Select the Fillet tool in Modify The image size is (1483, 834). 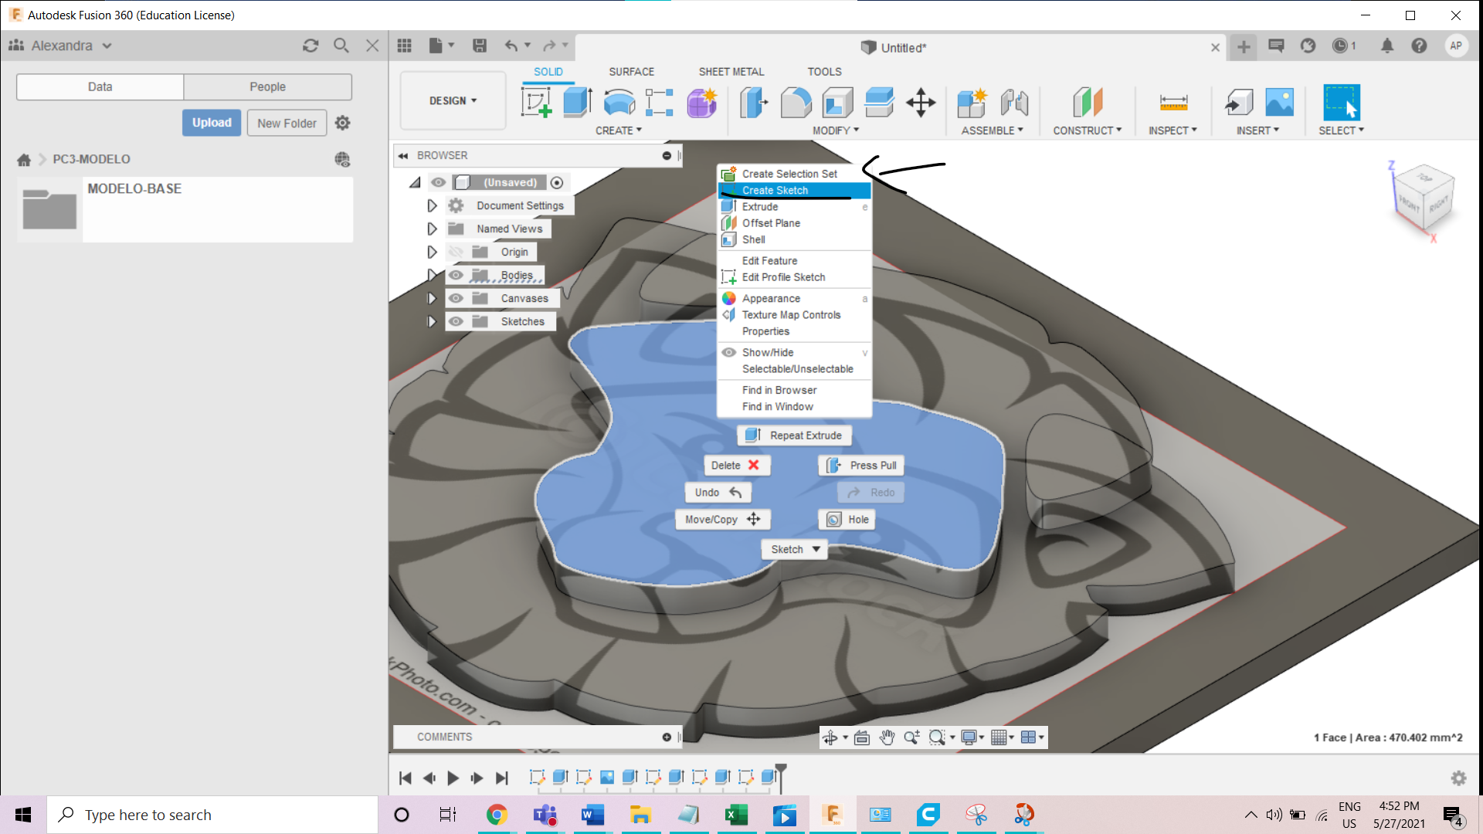click(796, 102)
